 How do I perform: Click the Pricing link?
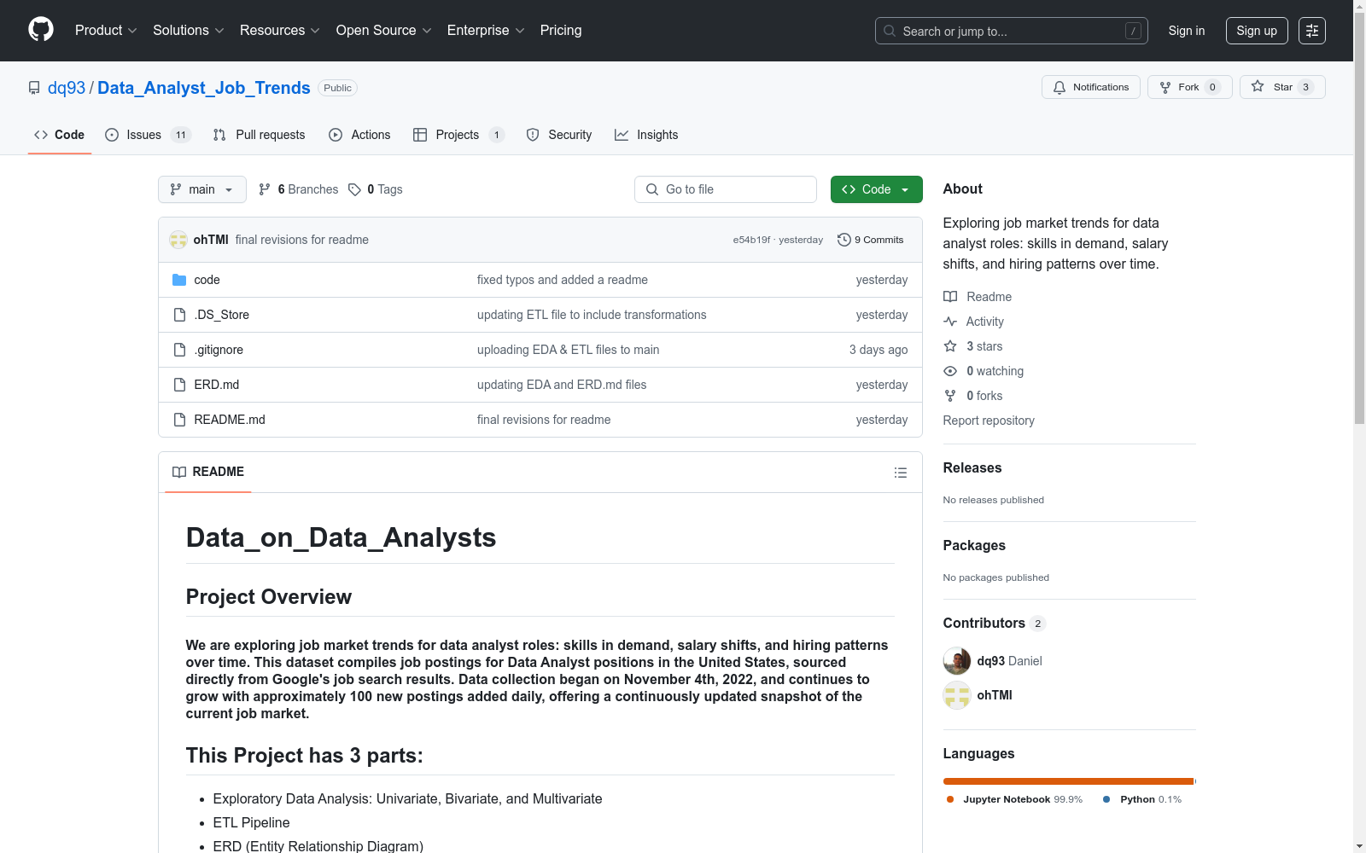pos(561,31)
